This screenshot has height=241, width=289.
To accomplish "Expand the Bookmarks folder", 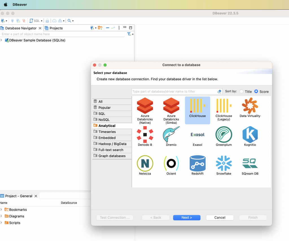I will click(1, 209).
